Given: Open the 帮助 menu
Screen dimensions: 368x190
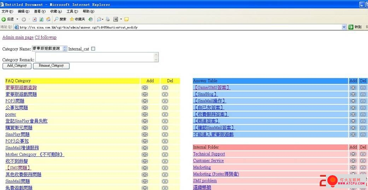Looking at the screenshot, I should tap(88, 12).
